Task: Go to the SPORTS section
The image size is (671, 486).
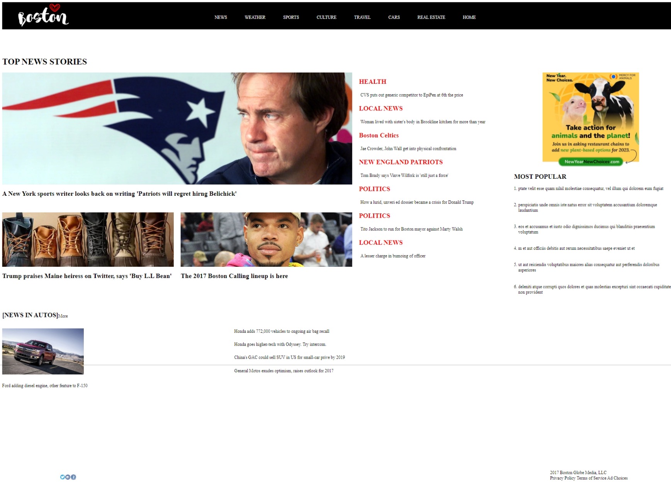Action: 291,17
